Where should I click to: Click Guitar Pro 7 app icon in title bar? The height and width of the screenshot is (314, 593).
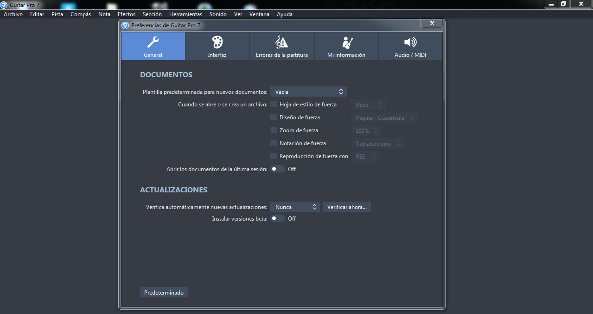click(x=4, y=5)
